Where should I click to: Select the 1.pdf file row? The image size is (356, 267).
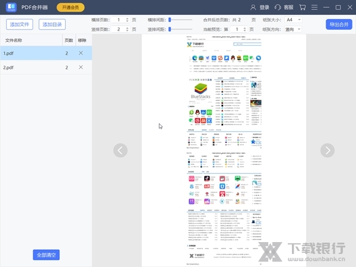coord(46,53)
